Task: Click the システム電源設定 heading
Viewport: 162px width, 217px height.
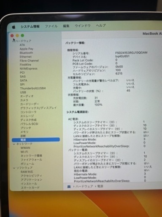Action: 78,112
